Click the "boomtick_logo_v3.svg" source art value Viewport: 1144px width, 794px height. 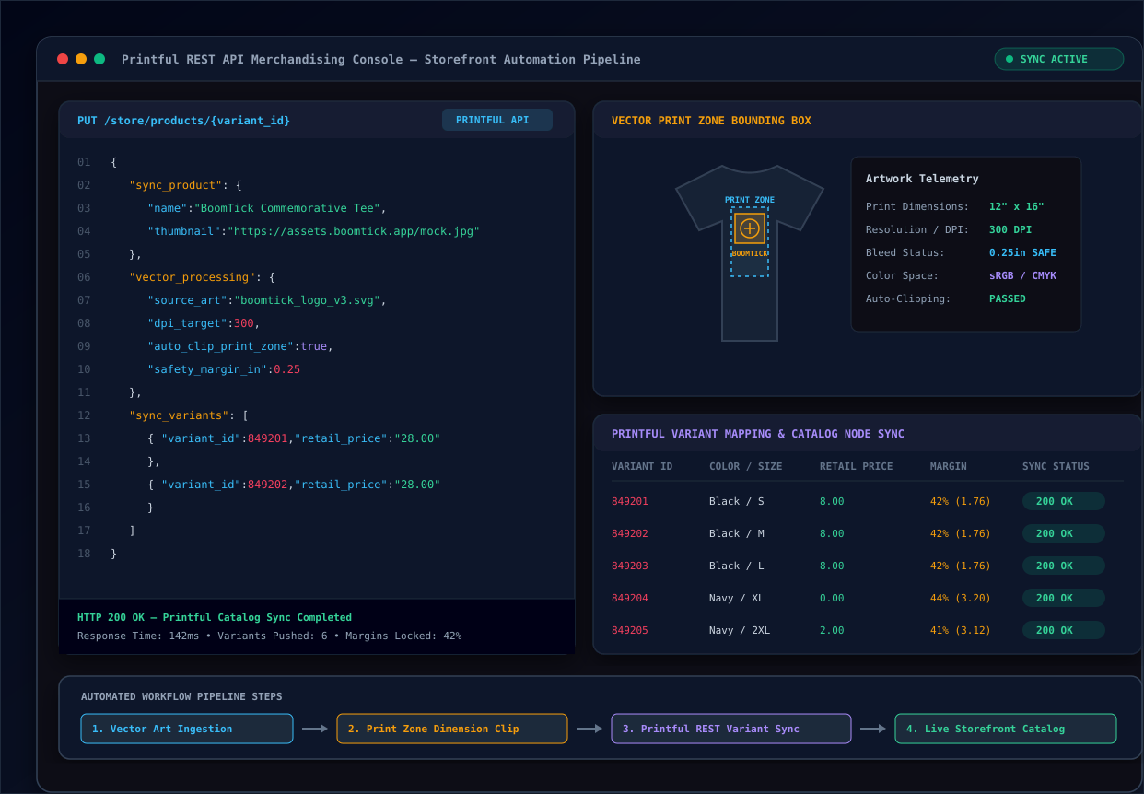point(308,300)
